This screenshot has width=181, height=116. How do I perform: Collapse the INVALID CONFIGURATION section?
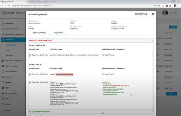point(152,41)
